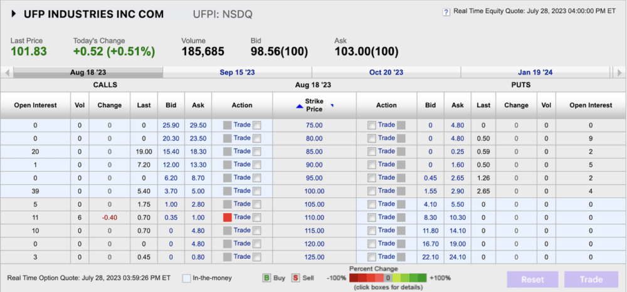
Task: Sort ascending with the large blue Strike Price triangle
Action: pyautogui.click(x=300, y=107)
